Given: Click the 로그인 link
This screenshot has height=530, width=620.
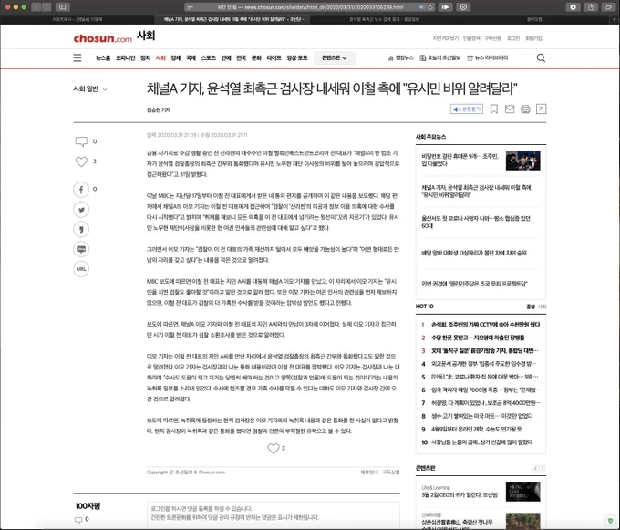Looking at the screenshot, I should pyautogui.click(x=513, y=38).
